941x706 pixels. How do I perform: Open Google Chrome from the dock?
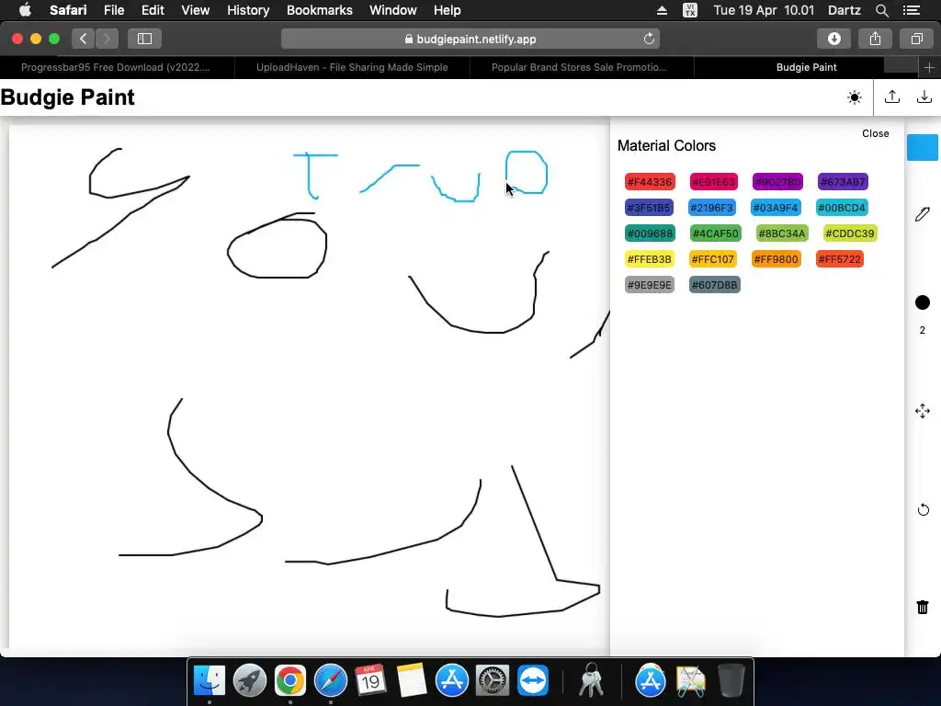pyautogui.click(x=289, y=680)
